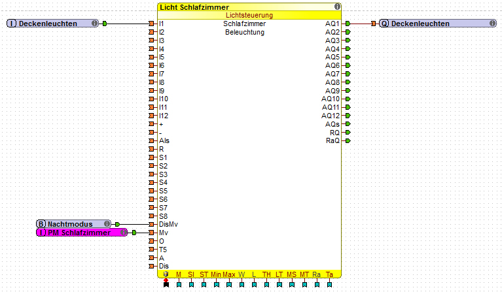Click the Licht Schlafzimmer block title

click(x=194, y=7)
